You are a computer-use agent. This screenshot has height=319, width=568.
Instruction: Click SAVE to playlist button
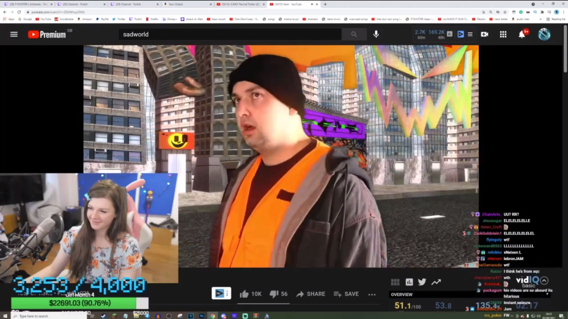[x=346, y=294]
